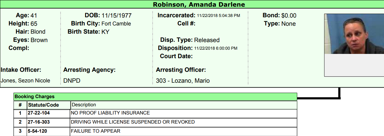Click statute code 27-16-303

[x=38, y=122]
